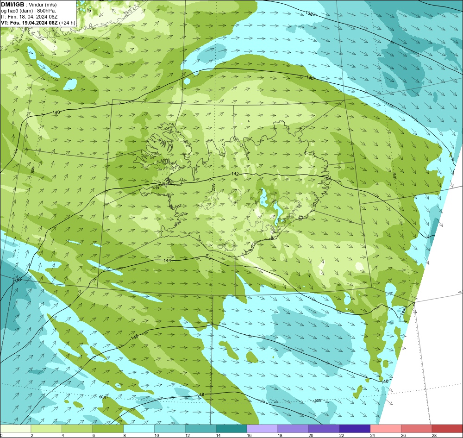The height and width of the screenshot is (438, 463).
Task: Click the '148' height contour label
Action: click(x=200, y=395)
